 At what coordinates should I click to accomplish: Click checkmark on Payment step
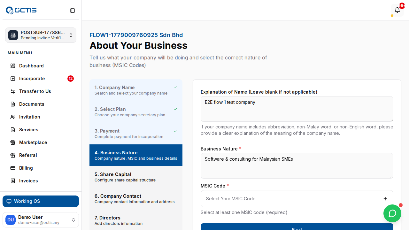pos(175,131)
